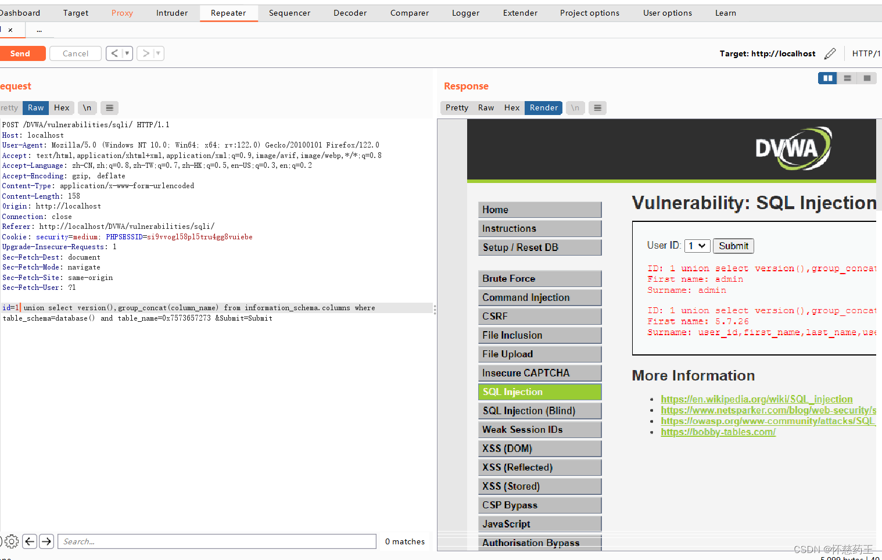Open the Extender tab

(x=520, y=13)
